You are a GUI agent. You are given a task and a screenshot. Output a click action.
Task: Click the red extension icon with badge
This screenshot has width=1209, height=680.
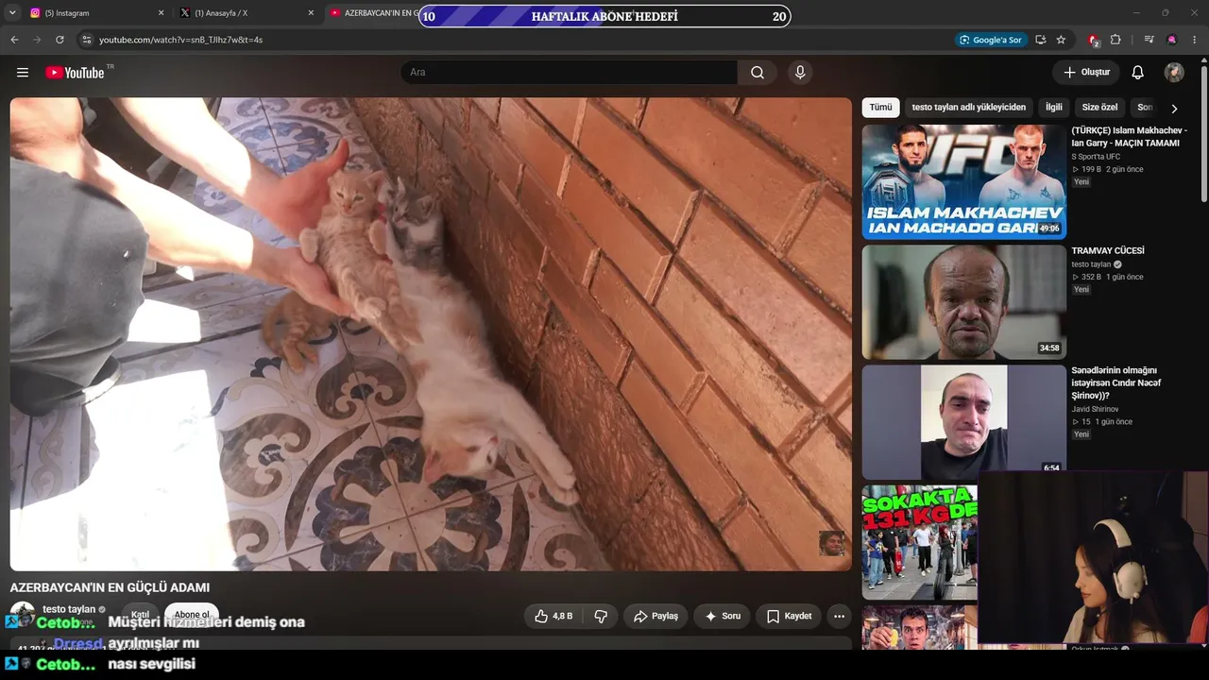pos(1093,40)
